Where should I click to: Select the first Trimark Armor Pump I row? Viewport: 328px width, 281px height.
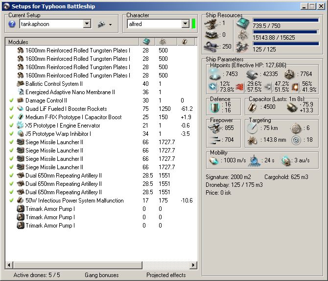50,209
